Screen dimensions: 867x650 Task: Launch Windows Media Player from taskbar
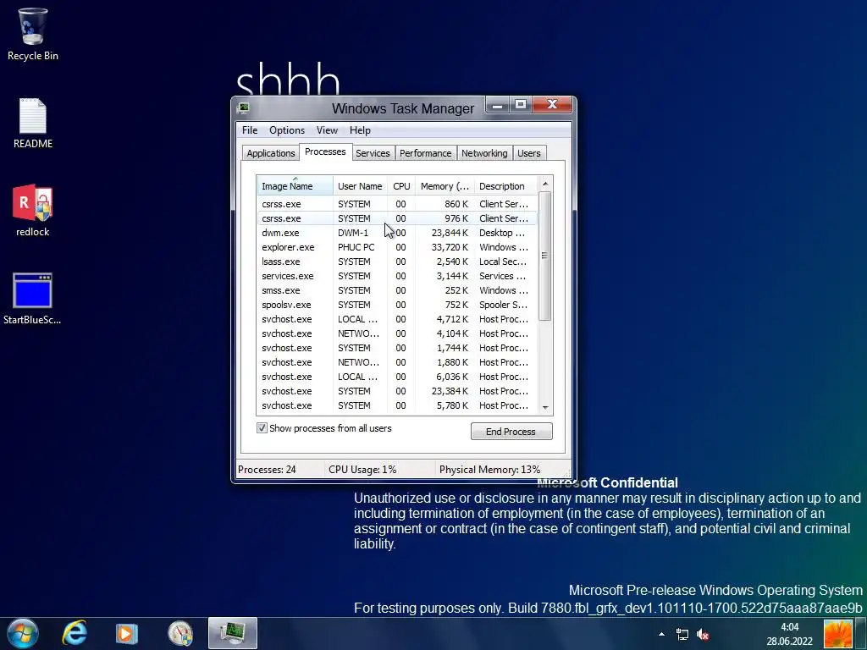127,633
